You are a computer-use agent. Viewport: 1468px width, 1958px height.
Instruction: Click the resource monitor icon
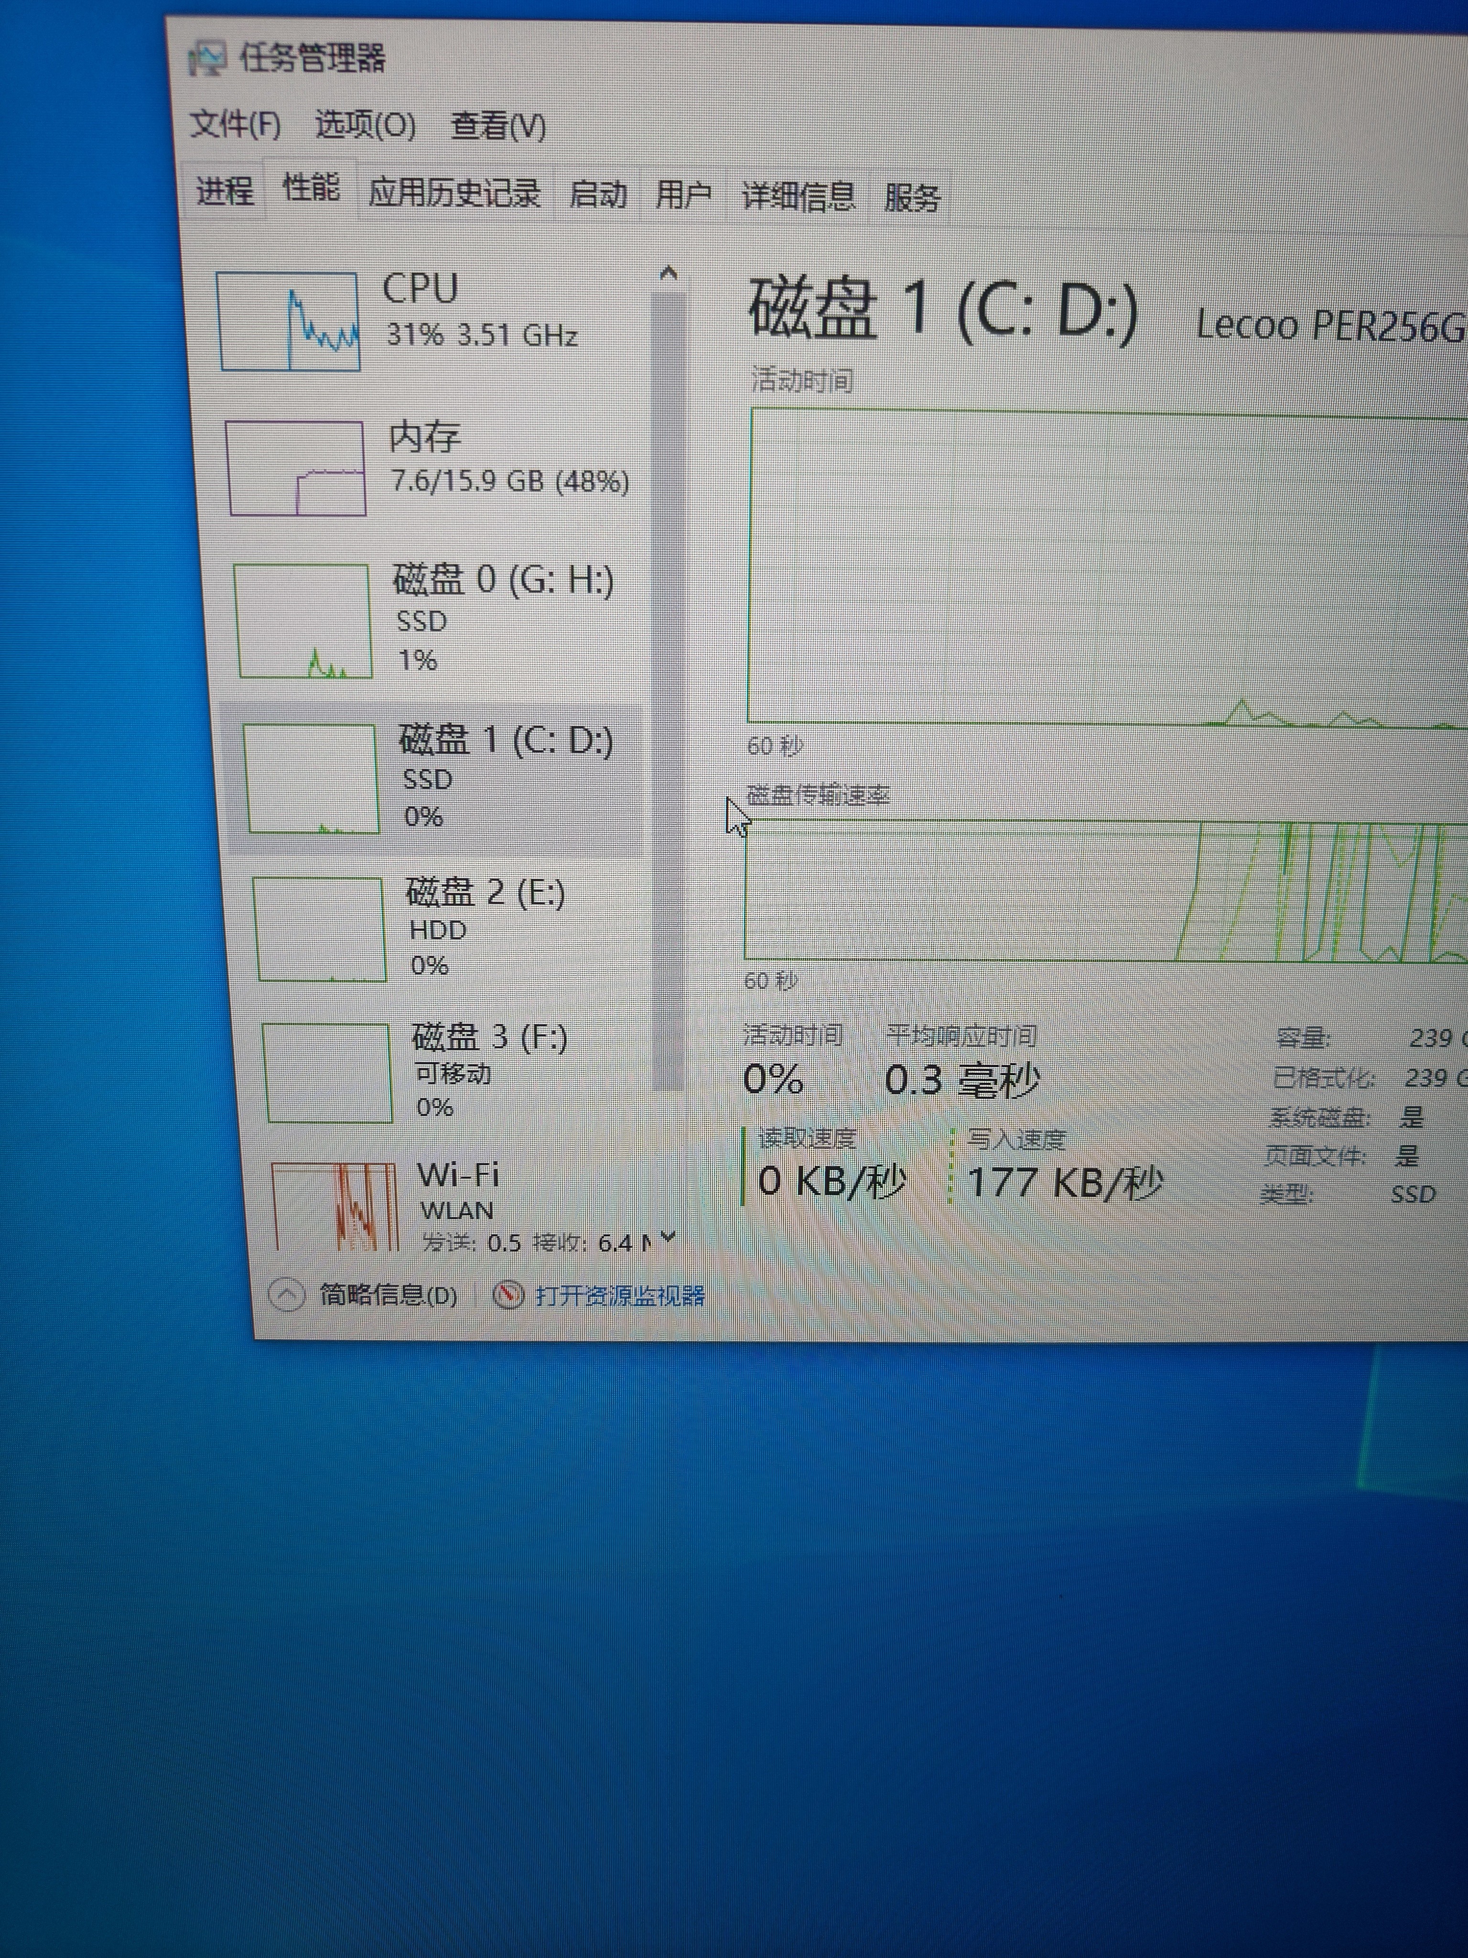click(508, 1295)
